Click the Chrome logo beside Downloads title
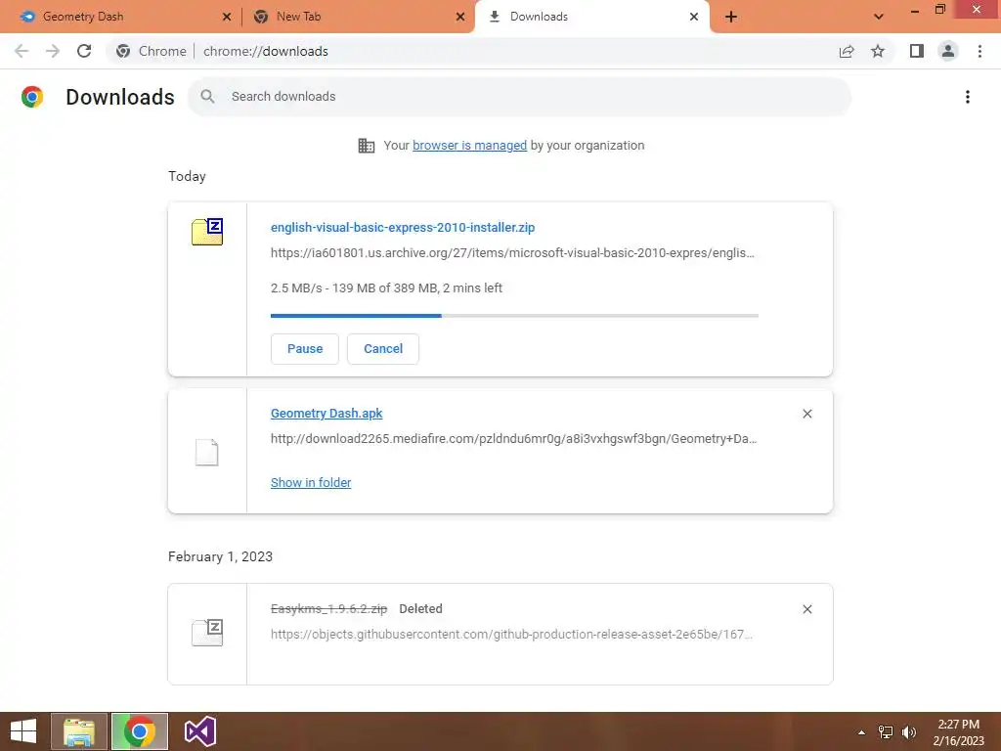 [32, 97]
